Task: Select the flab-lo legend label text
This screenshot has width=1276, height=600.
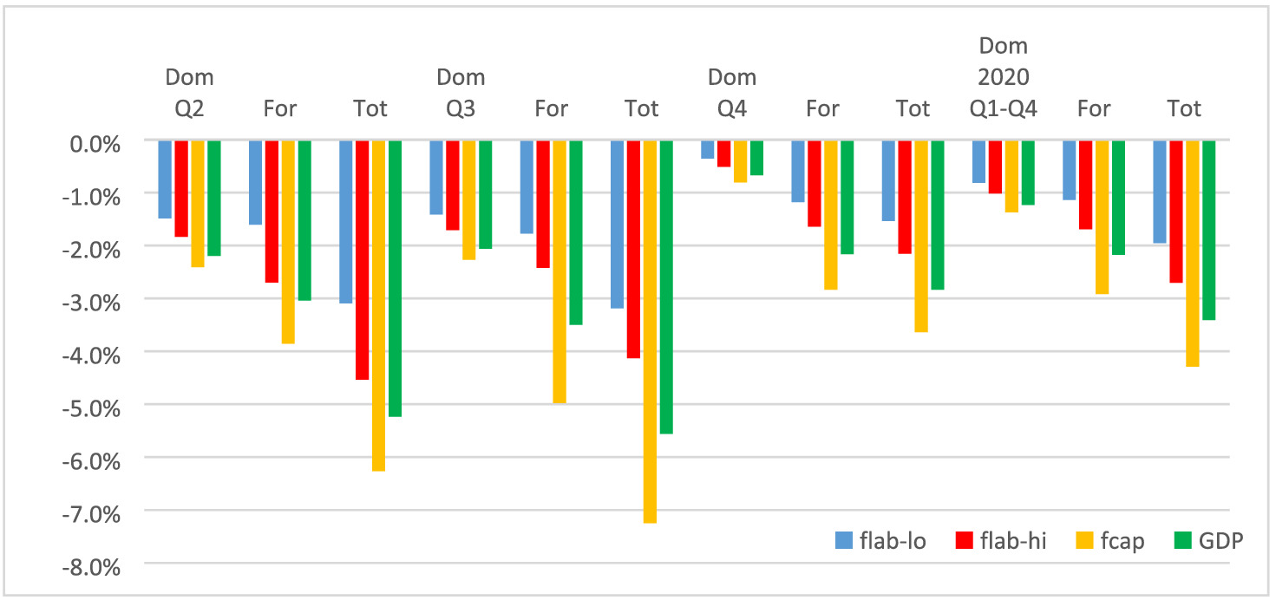Action: tap(893, 542)
